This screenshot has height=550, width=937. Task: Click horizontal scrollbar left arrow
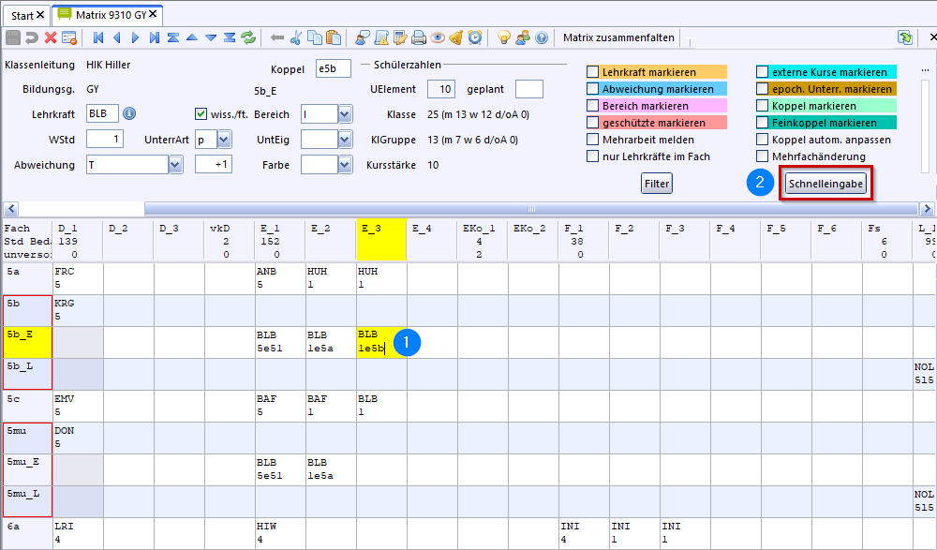coord(10,209)
